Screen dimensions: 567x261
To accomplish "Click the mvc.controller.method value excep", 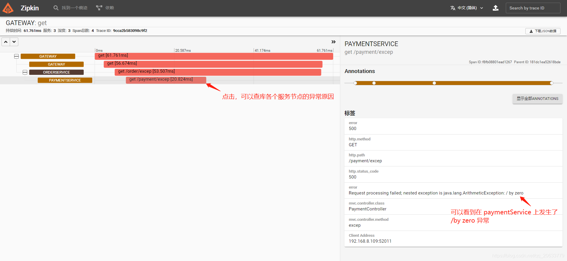I will pyautogui.click(x=355, y=225).
